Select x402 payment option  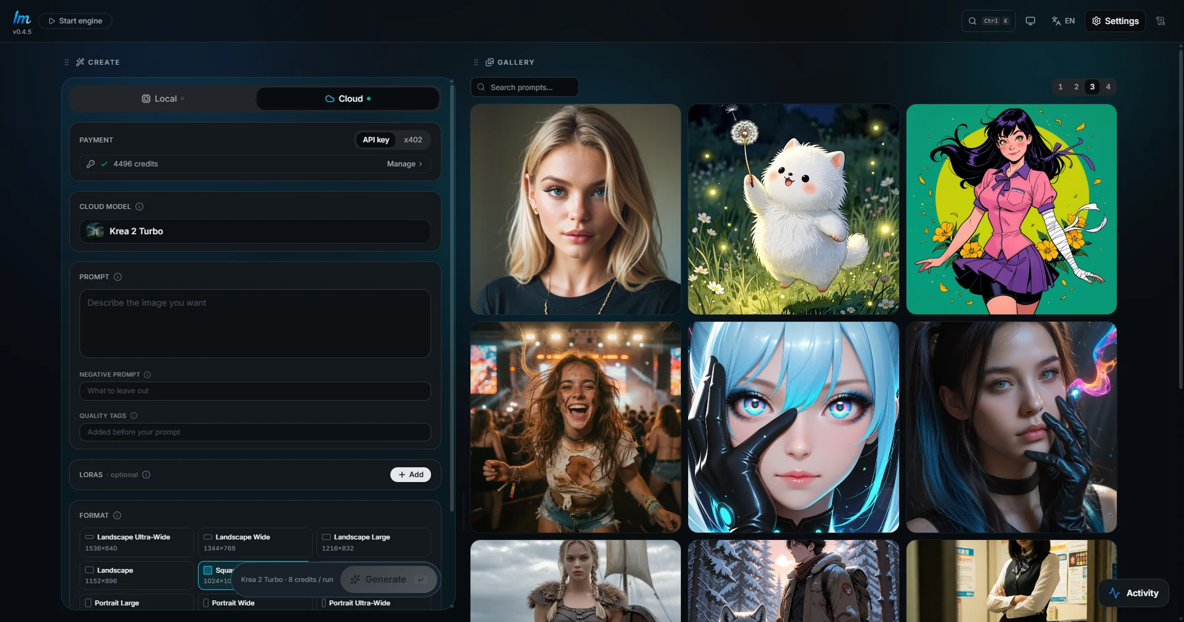tap(413, 140)
